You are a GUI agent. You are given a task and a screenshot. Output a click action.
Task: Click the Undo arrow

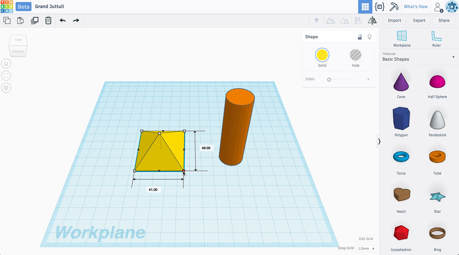click(x=62, y=20)
